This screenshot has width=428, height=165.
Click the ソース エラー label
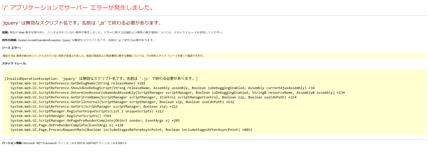pyautogui.click(x=11, y=48)
